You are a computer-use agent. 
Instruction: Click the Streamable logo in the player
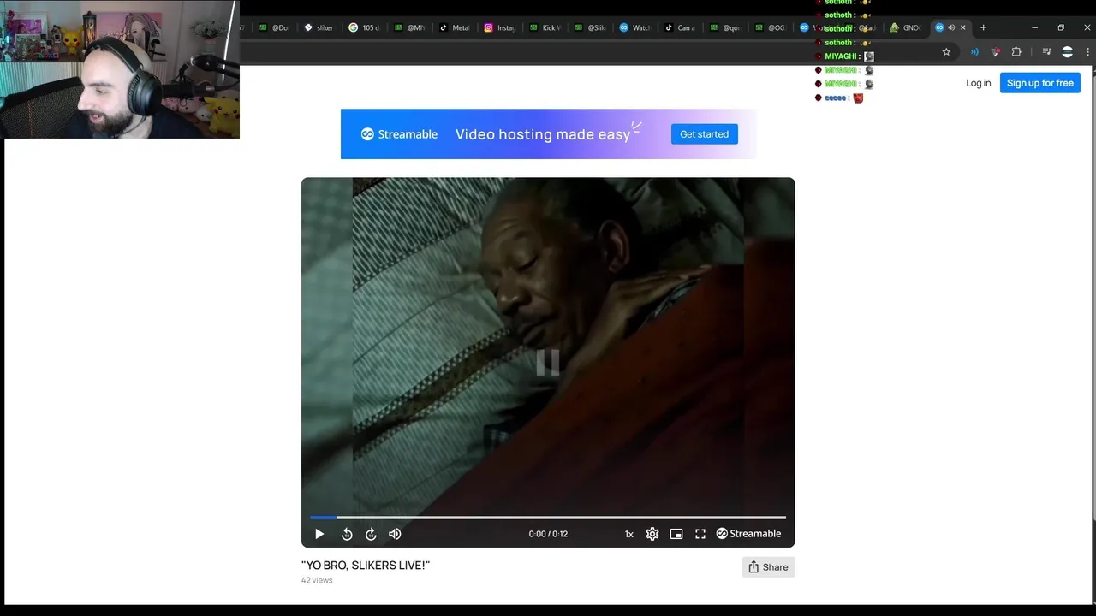[748, 534]
